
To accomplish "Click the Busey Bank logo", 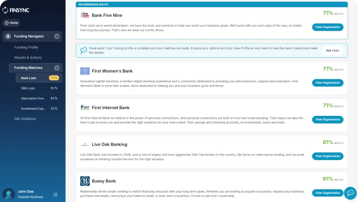I will click(x=85, y=181).
